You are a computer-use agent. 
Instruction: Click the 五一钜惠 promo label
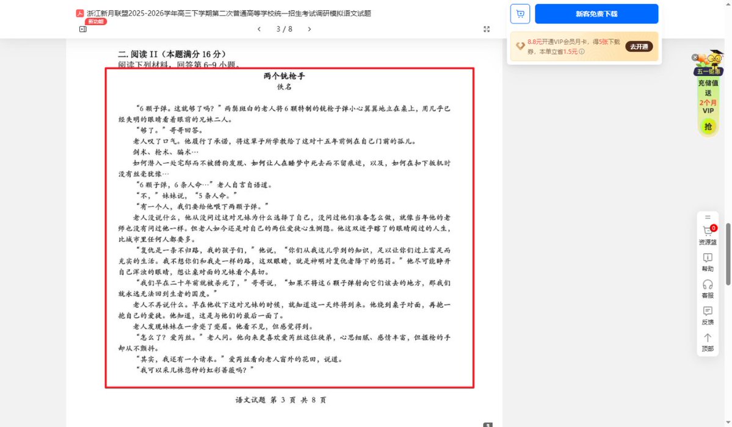point(708,71)
